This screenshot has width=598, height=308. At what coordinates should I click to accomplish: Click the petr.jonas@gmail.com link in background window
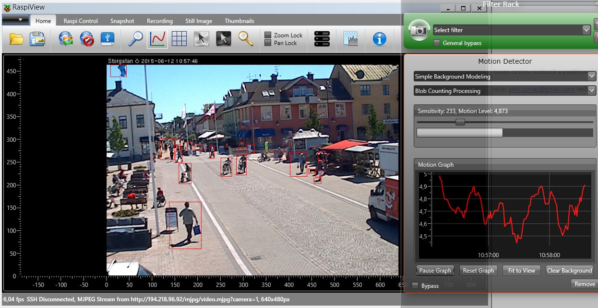(542, 89)
